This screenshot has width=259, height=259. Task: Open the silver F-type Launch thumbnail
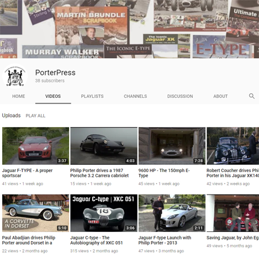click(172, 213)
